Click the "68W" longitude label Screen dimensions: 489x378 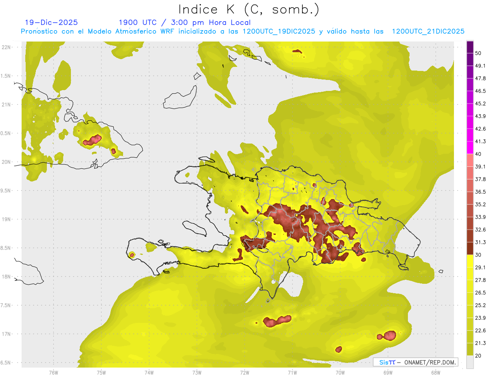click(436, 372)
